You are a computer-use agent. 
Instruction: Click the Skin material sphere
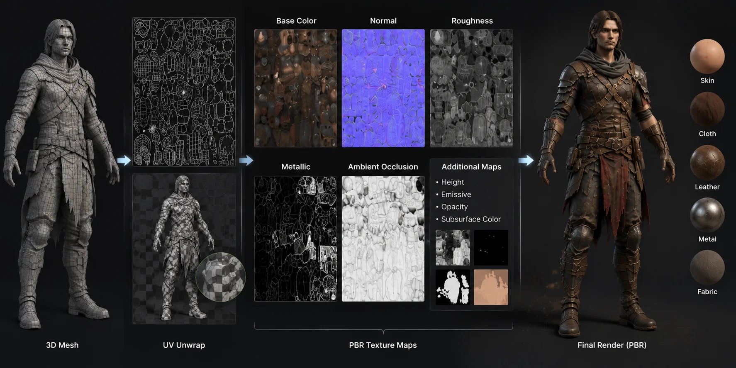[x=707, y=56]
